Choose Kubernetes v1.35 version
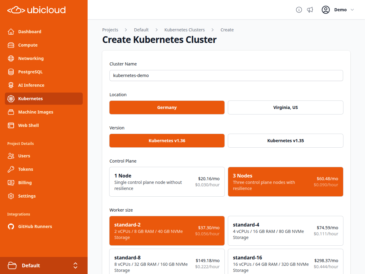Image resolution: width=365 pixels, height=274 pixels. coord(286,141)
